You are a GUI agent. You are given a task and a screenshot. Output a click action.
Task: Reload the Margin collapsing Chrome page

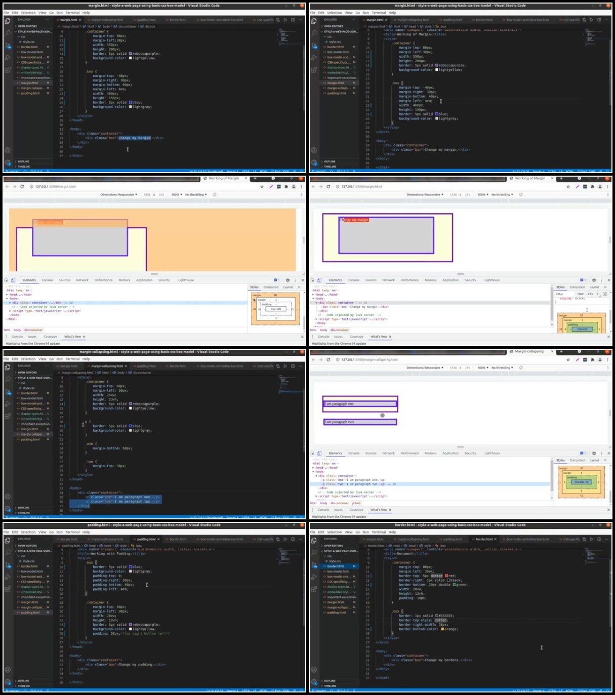[x=328, y=359]
